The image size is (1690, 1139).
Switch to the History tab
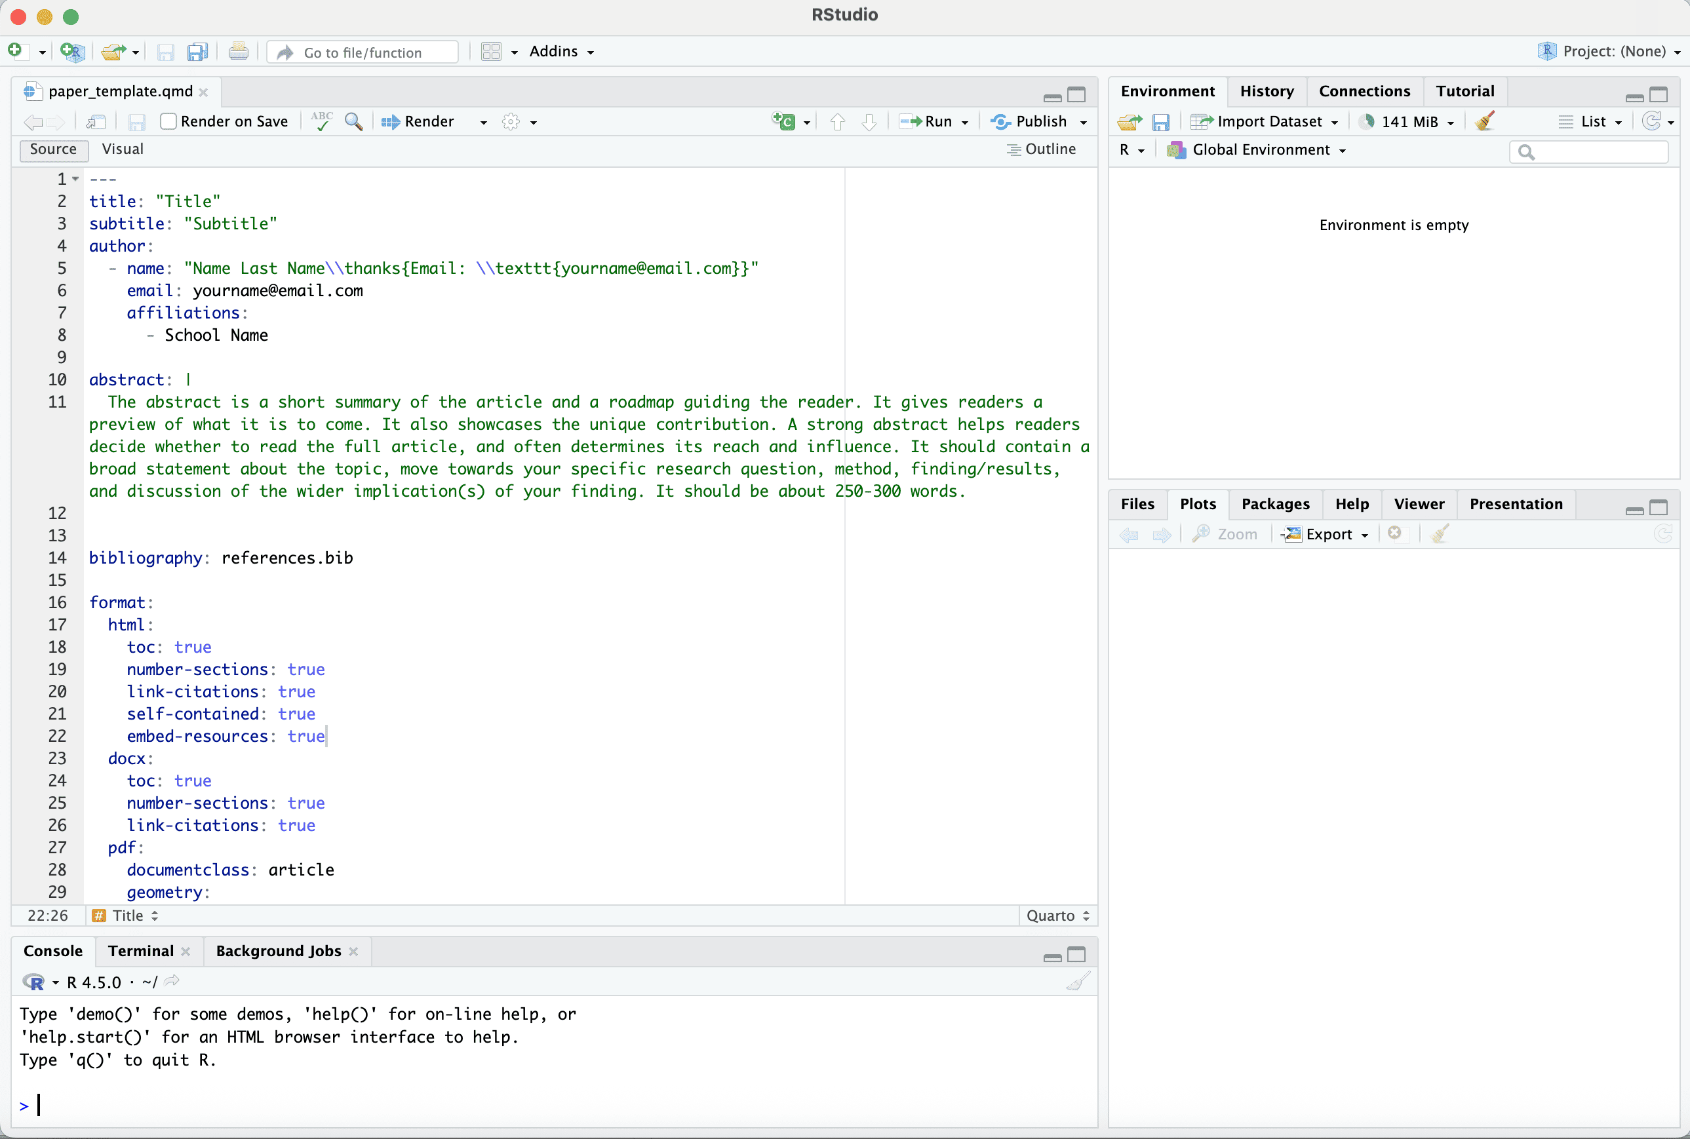(1267, 91)
